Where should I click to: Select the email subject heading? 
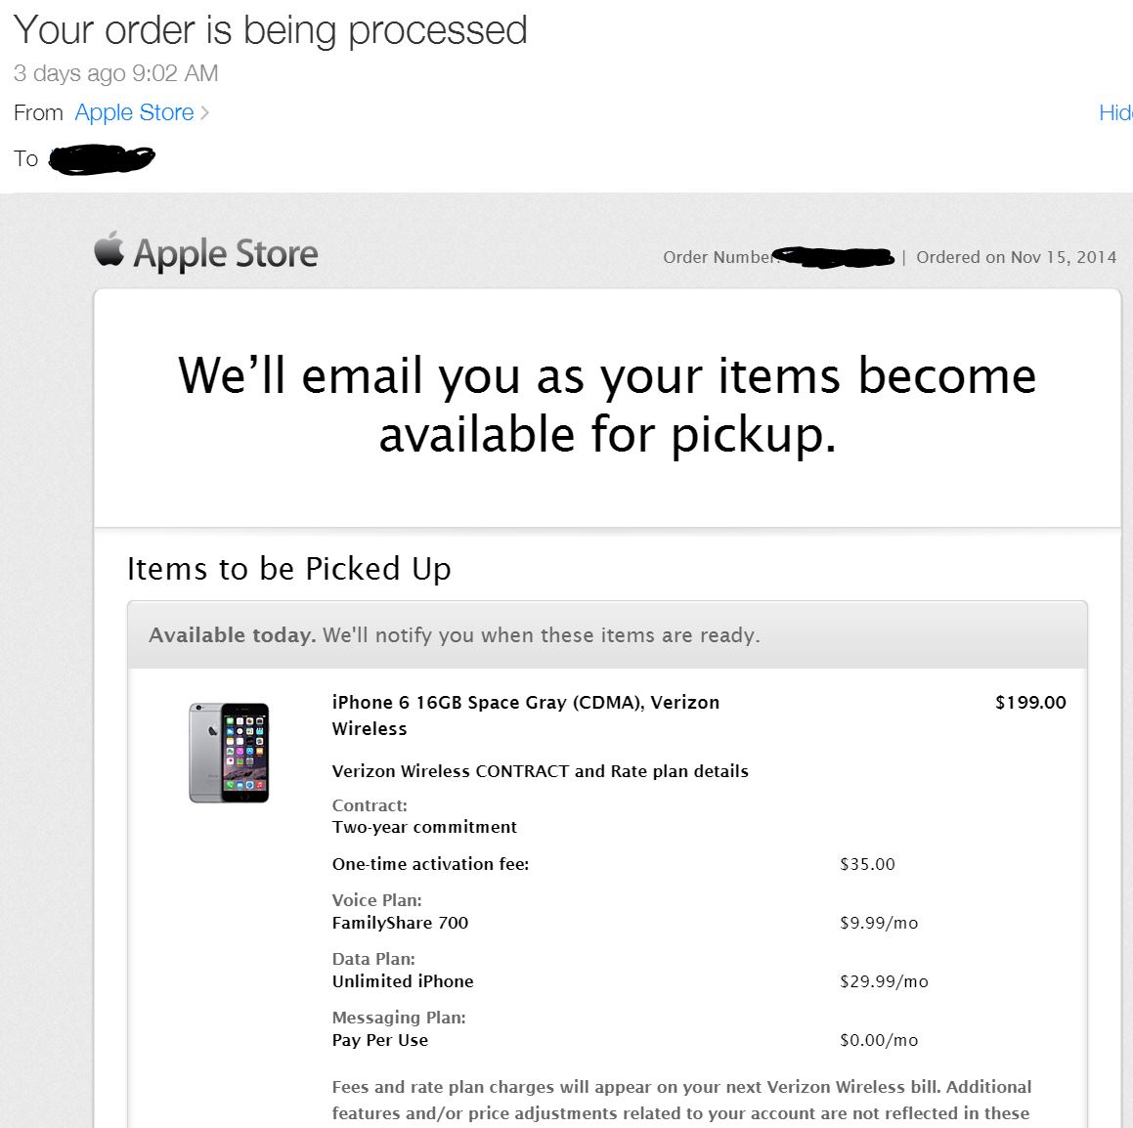pos(270,31)
